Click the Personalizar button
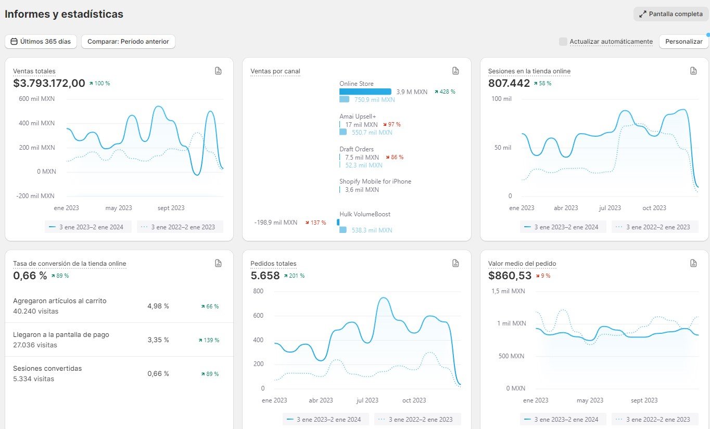The height and width of the screenshot is (429, 710). (683, 42)
